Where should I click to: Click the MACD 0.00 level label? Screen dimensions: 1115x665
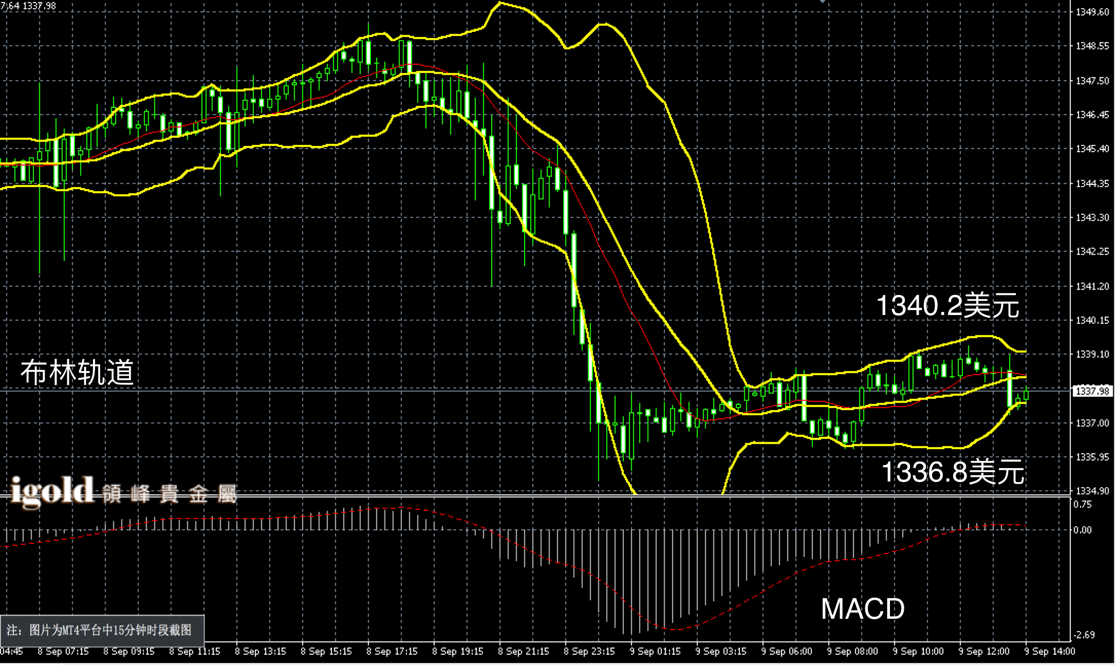click(1082, 530)
